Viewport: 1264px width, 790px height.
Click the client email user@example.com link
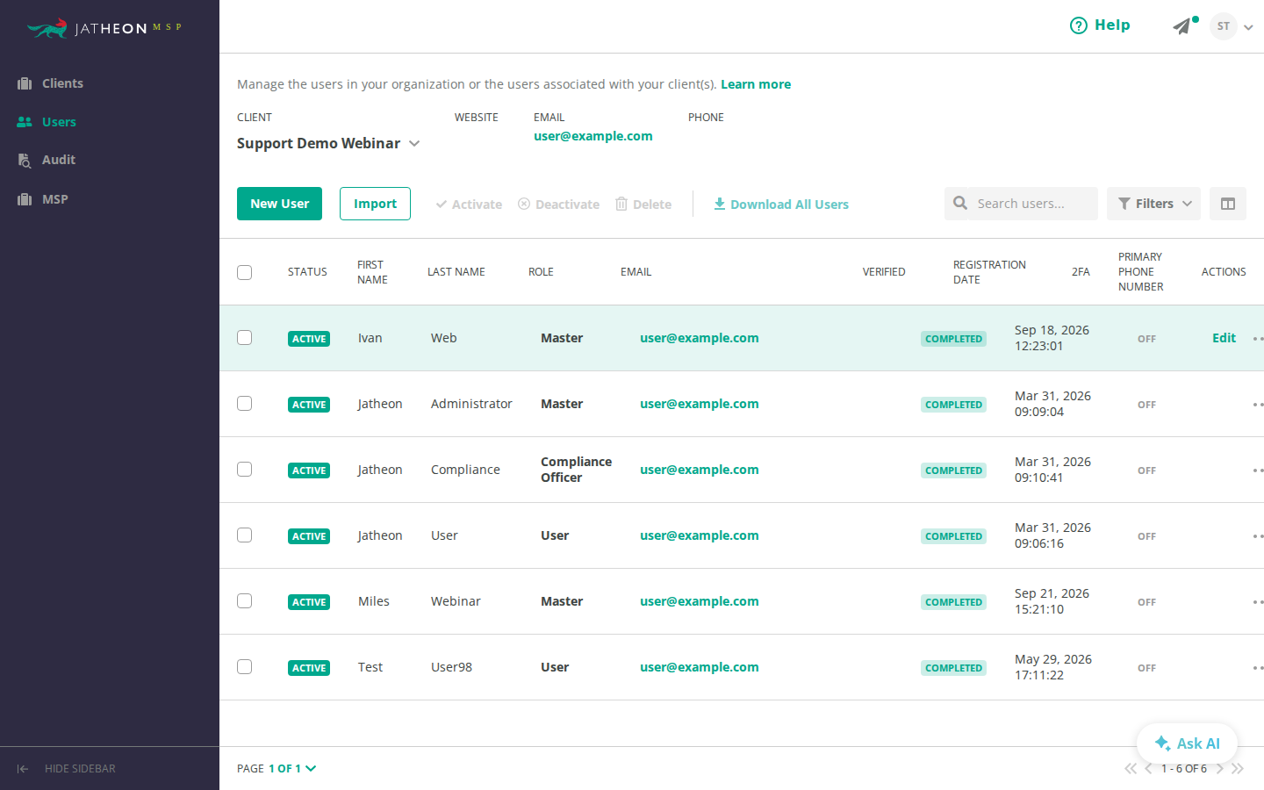click(x=593, y=136)
